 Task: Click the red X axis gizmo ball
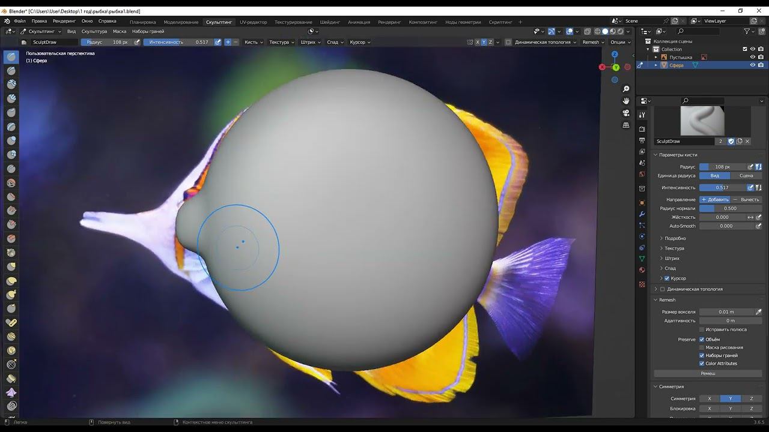click(602, 67)
